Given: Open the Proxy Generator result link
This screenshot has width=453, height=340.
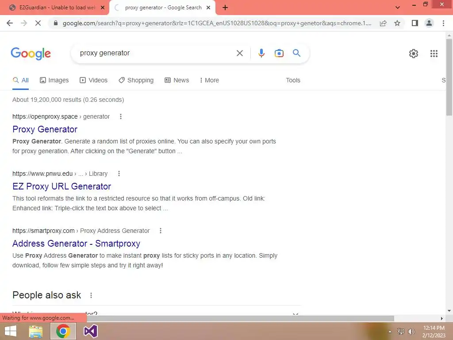Looking at the screenshot, I should click(x=45, y=129).
